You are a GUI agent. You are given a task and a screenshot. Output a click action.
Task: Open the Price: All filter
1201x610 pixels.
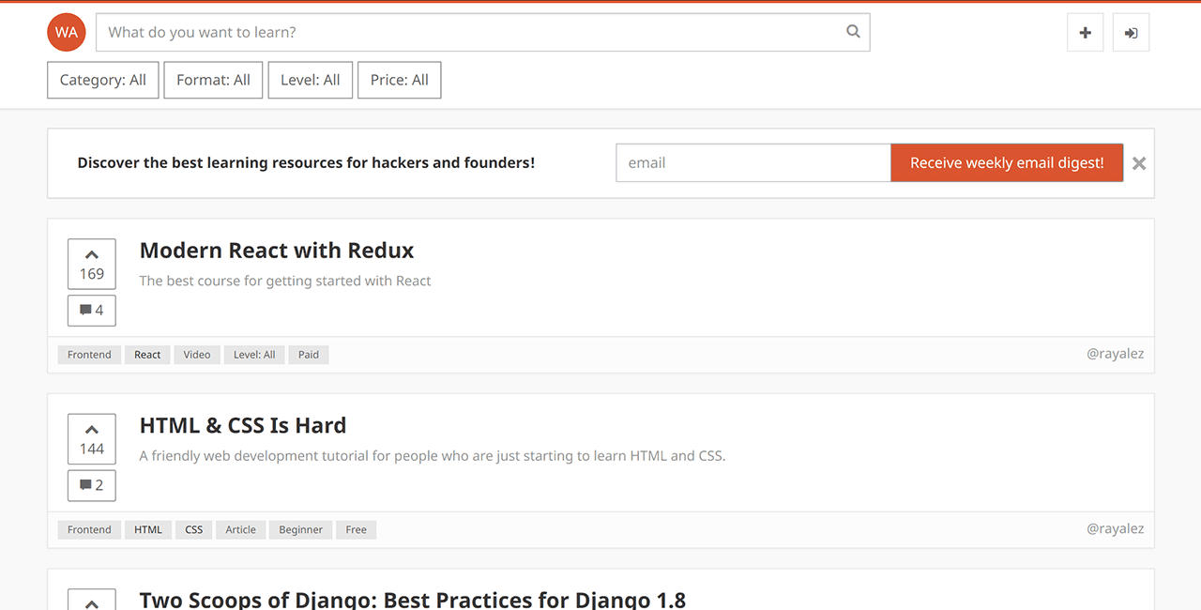[x=400, y=80]
